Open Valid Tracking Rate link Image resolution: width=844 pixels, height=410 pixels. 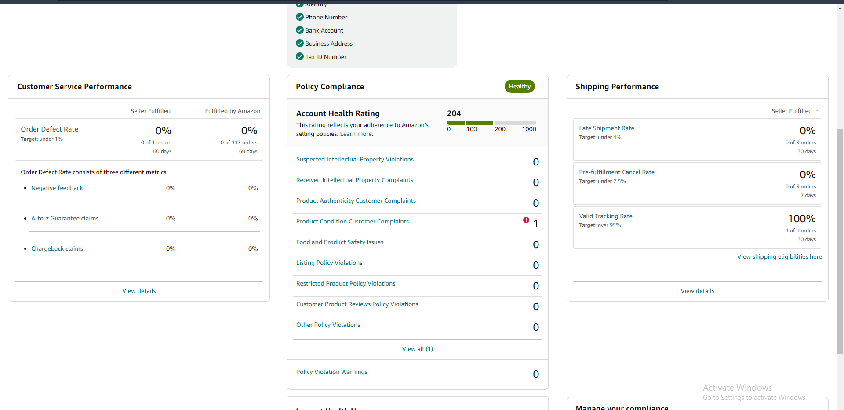(x=605, y=216)
